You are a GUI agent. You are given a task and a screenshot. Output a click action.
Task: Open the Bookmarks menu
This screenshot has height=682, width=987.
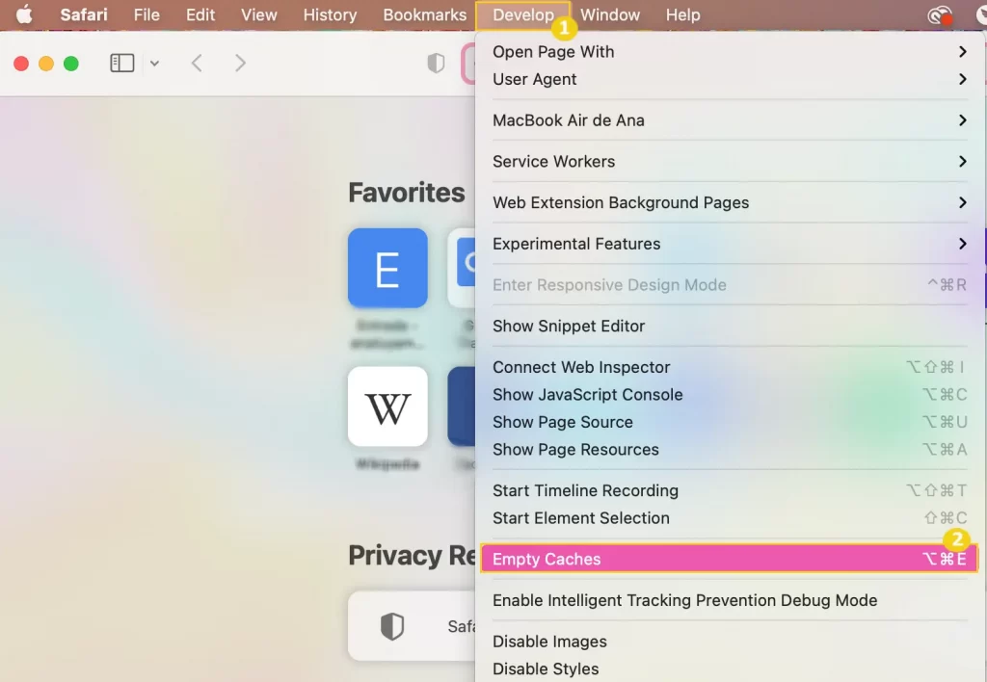pos(425,14)
